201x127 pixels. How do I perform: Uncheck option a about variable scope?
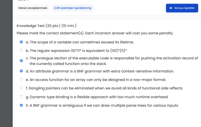[21, 42]
